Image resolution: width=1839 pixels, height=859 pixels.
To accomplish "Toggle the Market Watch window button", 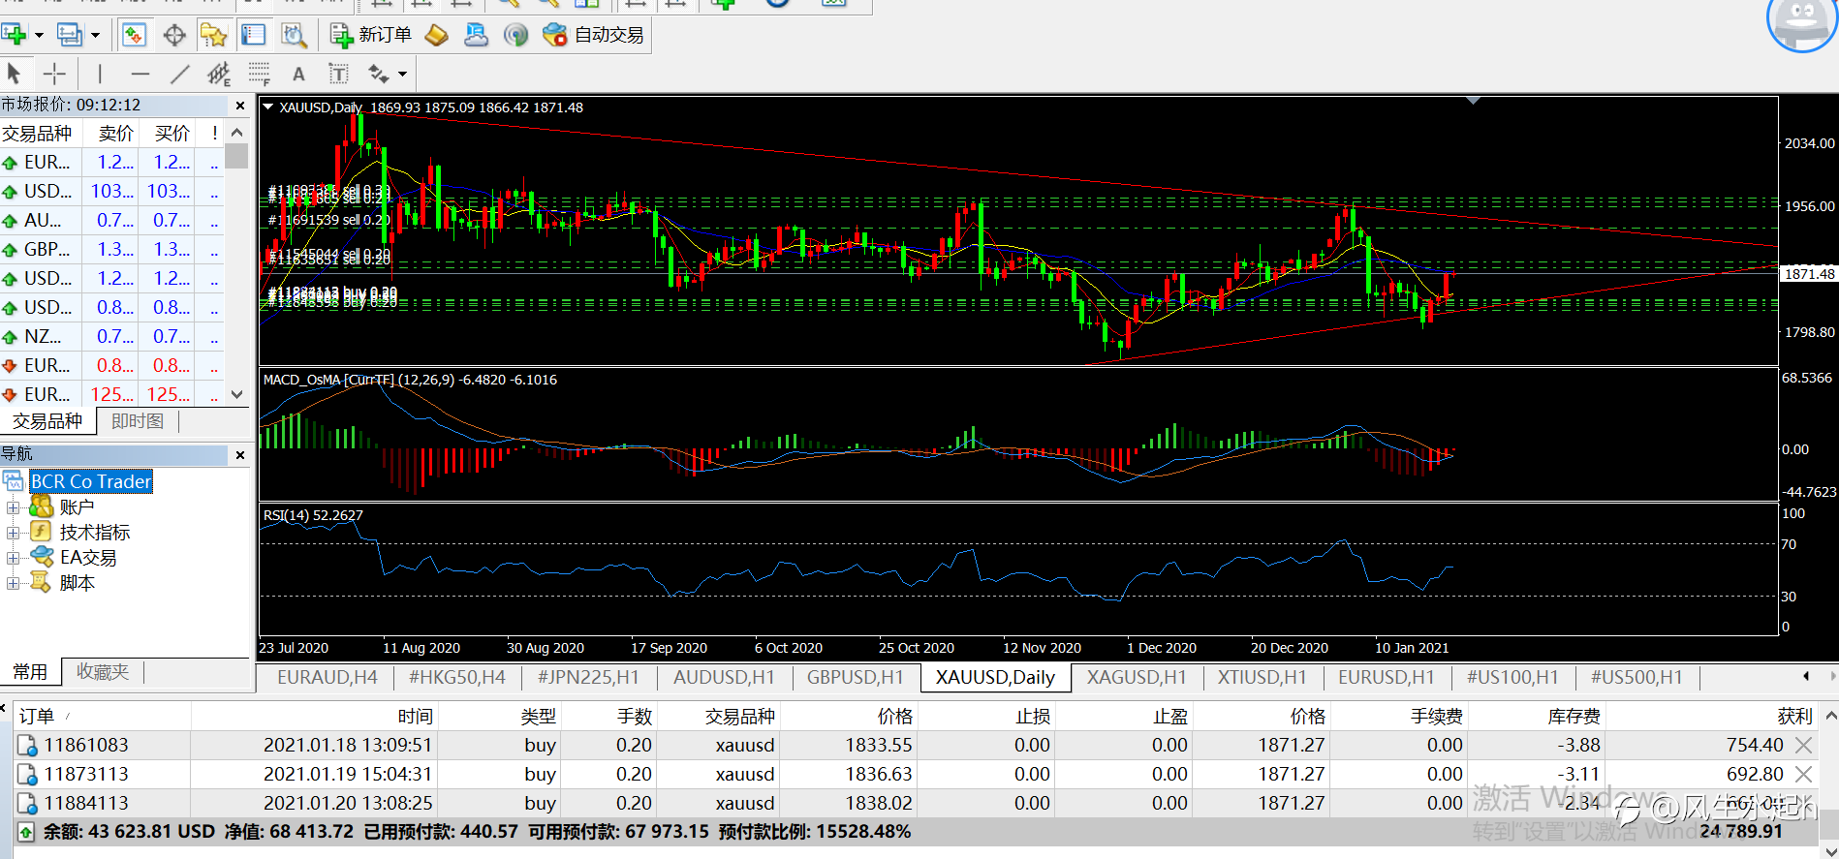I will pyautogui.click(x=134, y=35).
